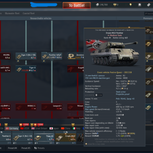
Task: Click the Armor view icon in info card
Action: (x=96, y=95)
